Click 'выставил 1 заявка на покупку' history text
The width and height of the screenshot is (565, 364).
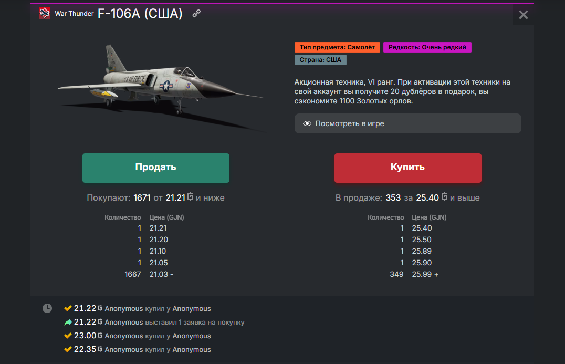click(x=195, y=322)
